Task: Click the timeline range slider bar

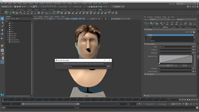Action: (x=51, y=104)
